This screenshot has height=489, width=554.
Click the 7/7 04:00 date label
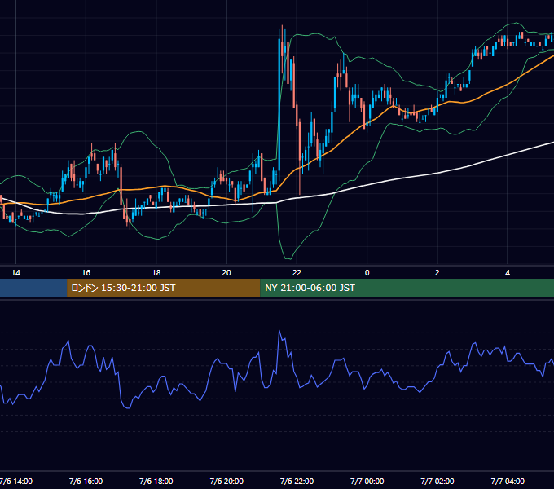click(x=508, y=481)
